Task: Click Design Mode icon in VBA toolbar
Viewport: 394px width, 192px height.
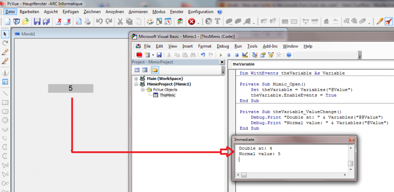Action: [245, 55]
